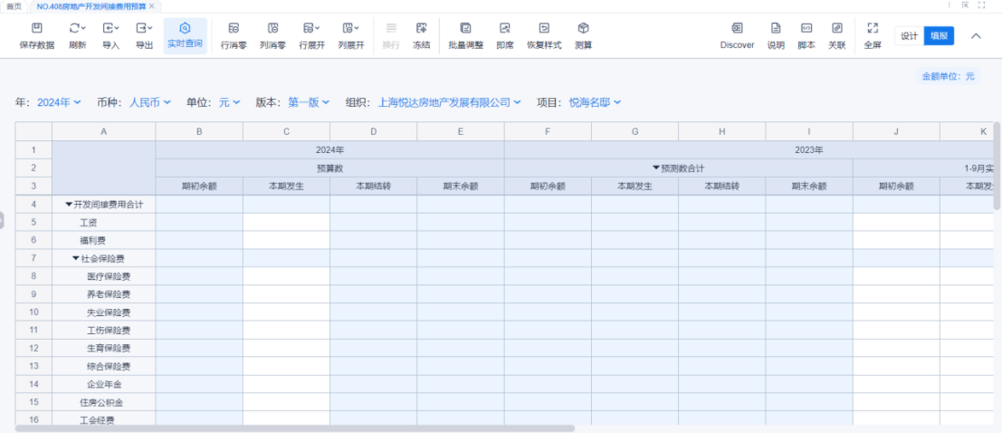Open the 组织 organization dropdown
Viewport: 1002px width, 433px height.
(x=449, y=102)
